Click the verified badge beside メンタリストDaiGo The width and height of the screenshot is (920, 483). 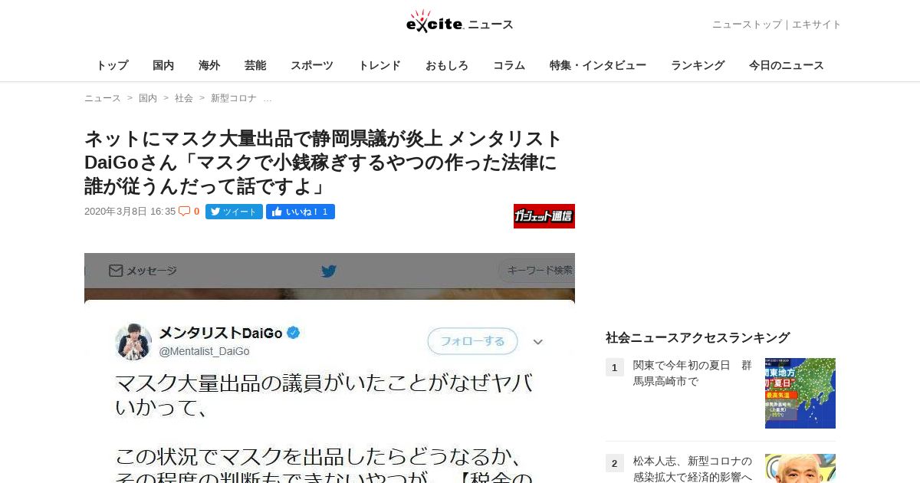[293, 333]
